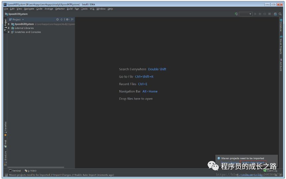This screenshot has height=179, width=286.
Task: Open the Terminal tool window tab
Action: point(15,171)
